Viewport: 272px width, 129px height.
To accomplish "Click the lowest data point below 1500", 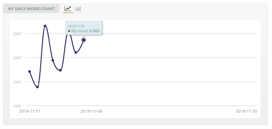I will click(37, 87).
